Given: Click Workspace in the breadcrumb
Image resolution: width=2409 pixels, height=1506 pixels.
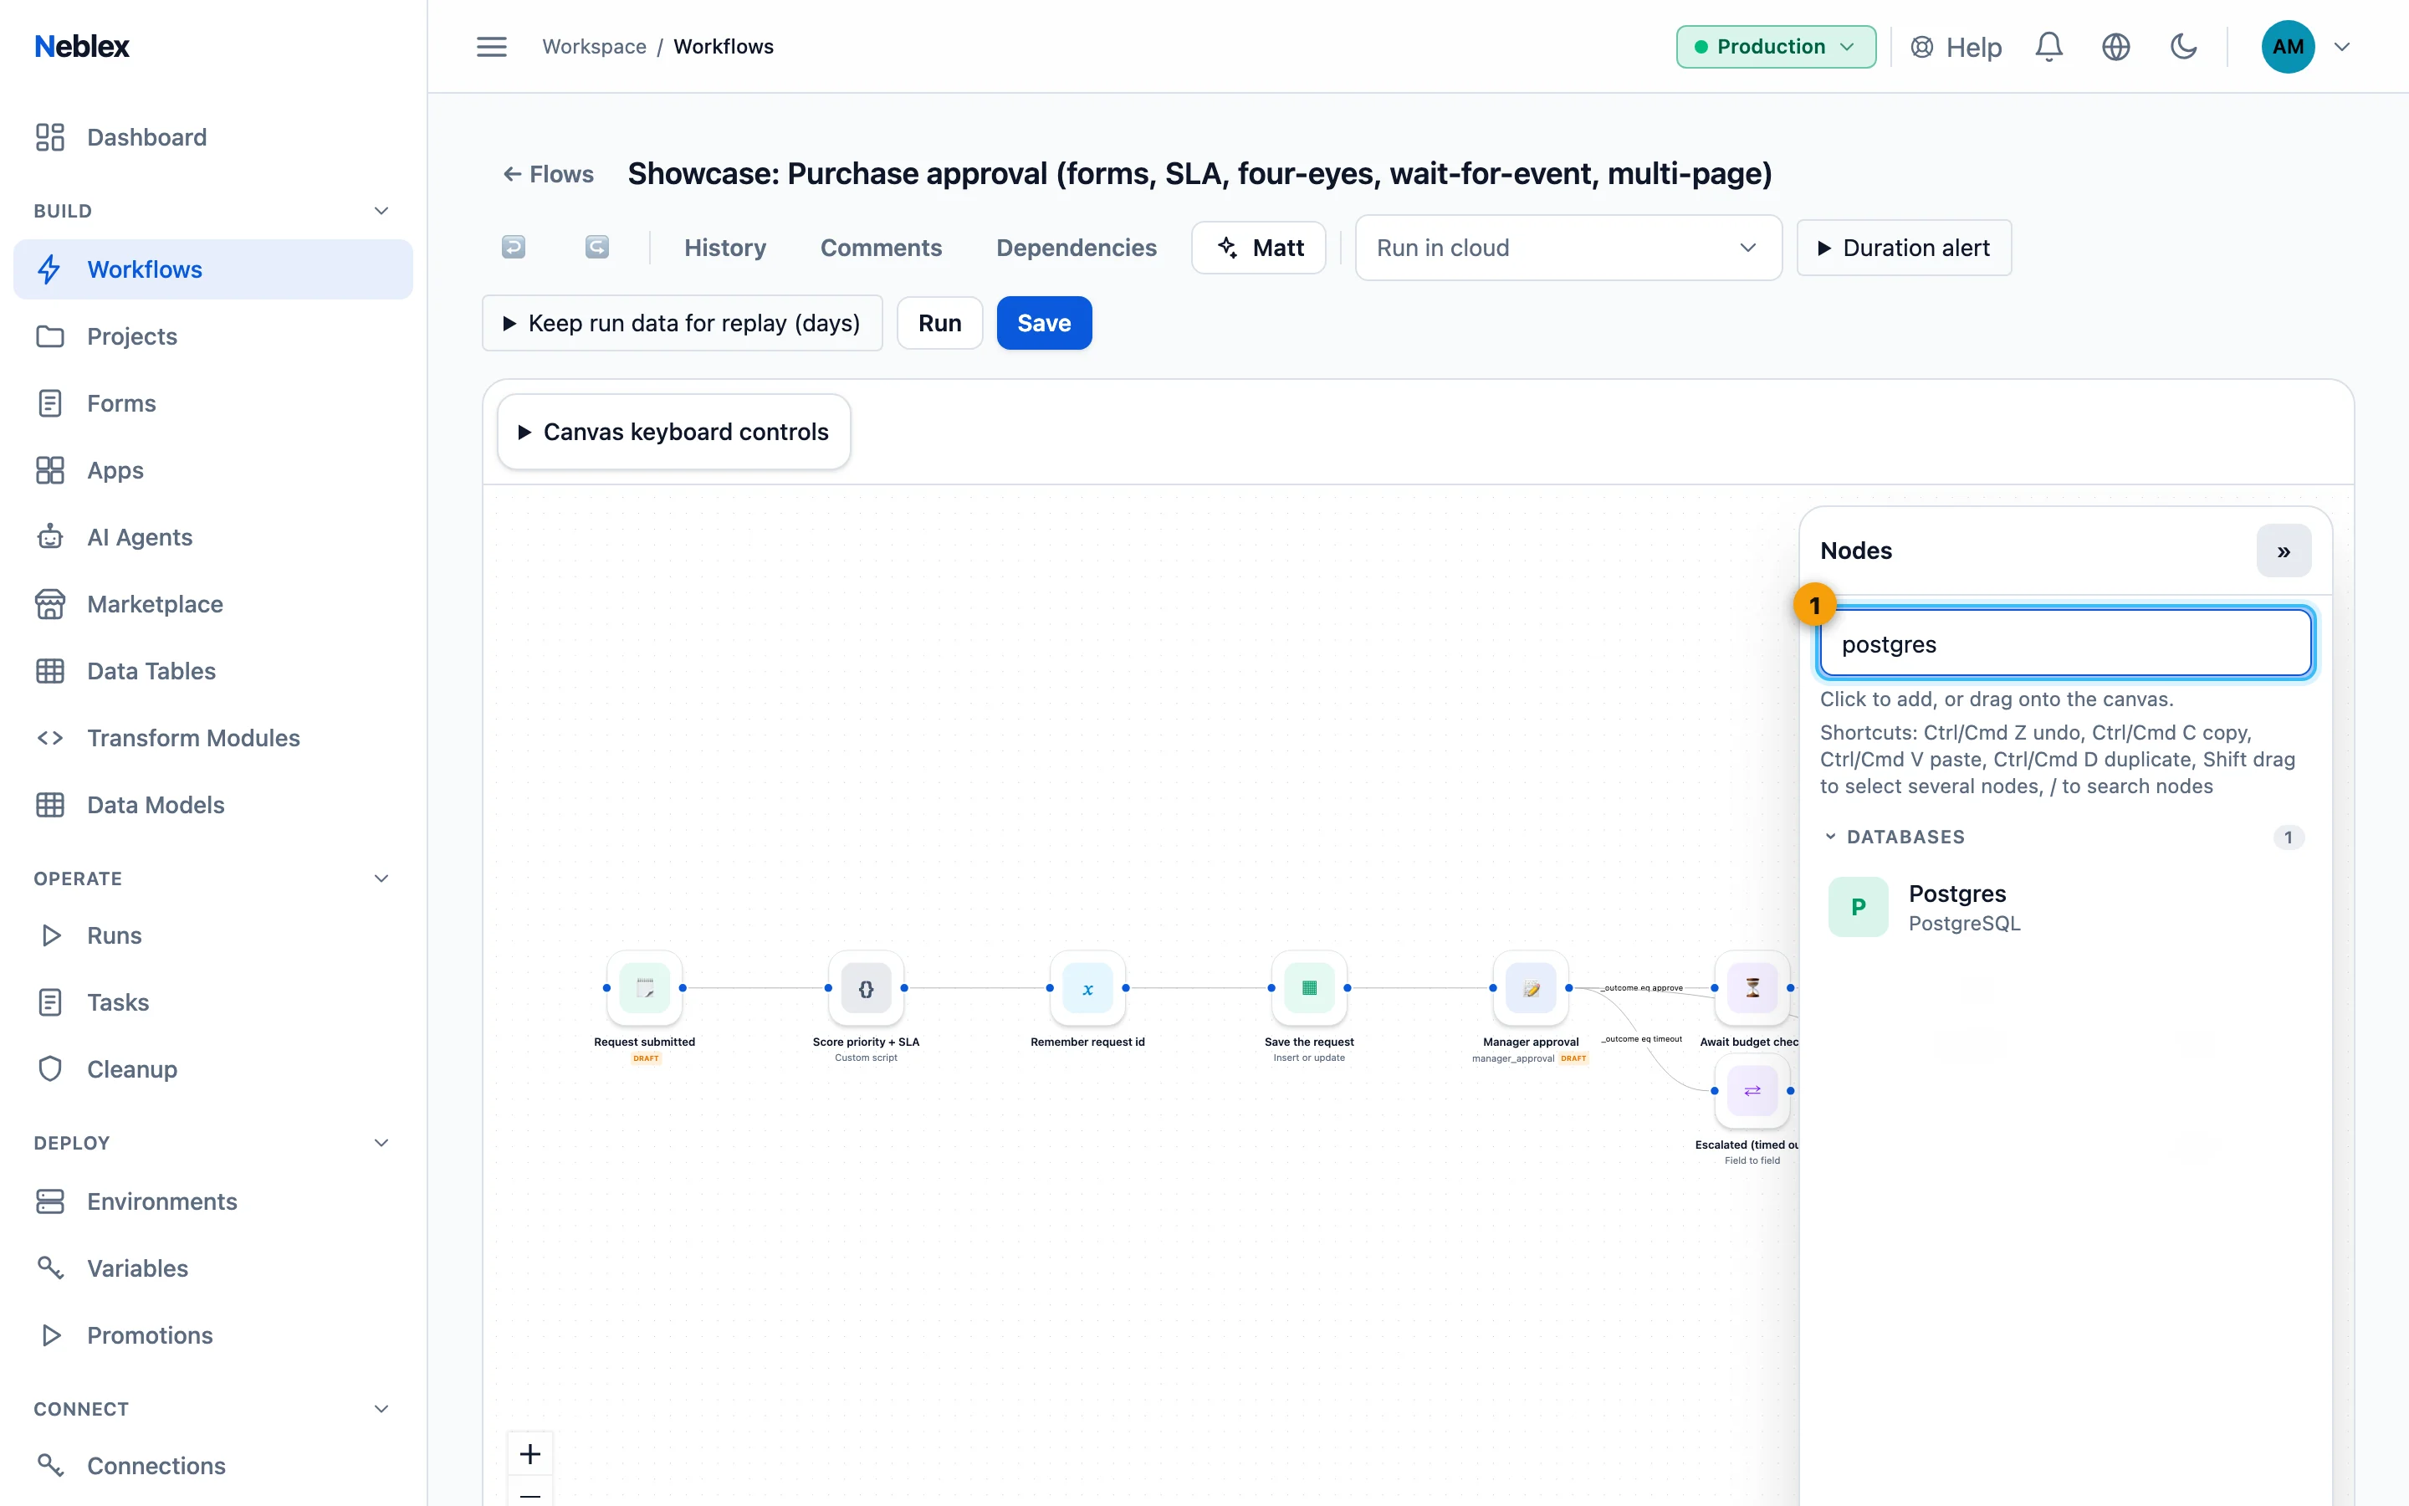Looking at the screenshot, I should 594,47.
